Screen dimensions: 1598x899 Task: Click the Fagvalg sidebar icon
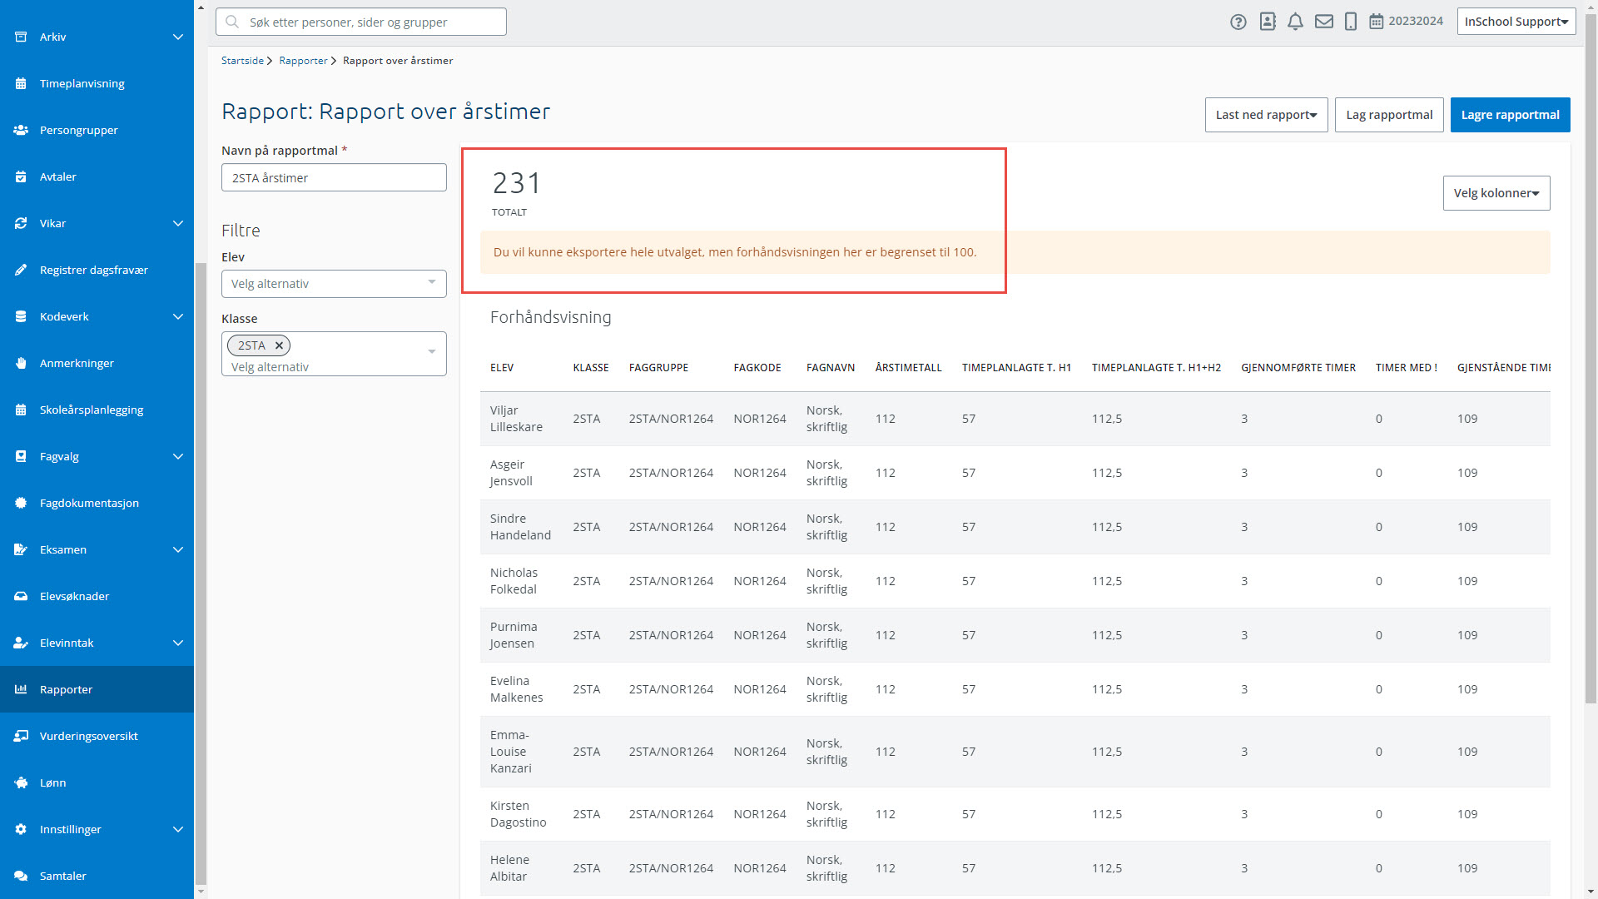[21, 456]
